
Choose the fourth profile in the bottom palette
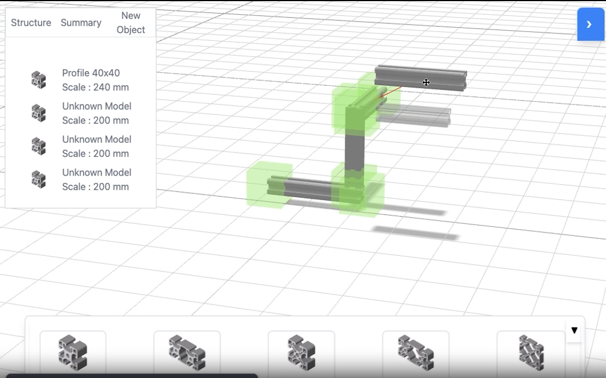415,352
